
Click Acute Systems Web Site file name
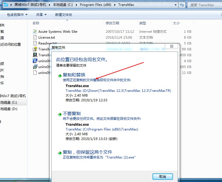point(58,31)
